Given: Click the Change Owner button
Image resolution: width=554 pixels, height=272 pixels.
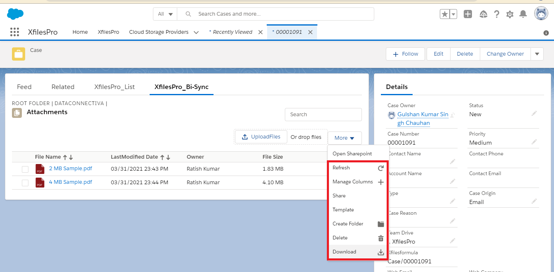Looking at the screenshot, I should point(505,54).
